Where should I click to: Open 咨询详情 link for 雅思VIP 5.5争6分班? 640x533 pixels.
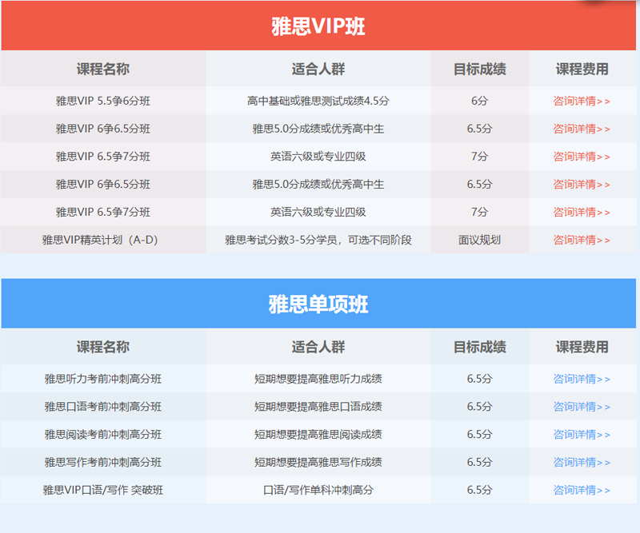[x=582, y=101]
